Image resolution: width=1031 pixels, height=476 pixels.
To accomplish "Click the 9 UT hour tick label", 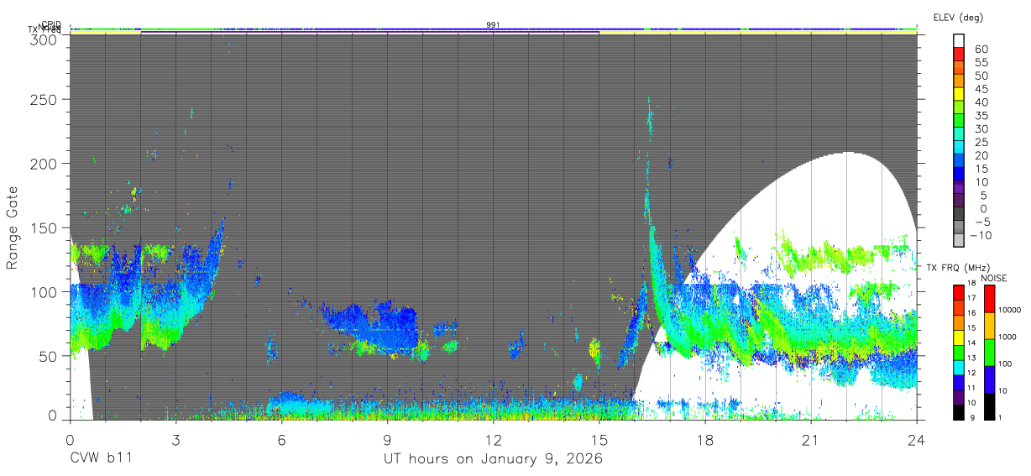I will pyautogui.click(x=387, y=439).
